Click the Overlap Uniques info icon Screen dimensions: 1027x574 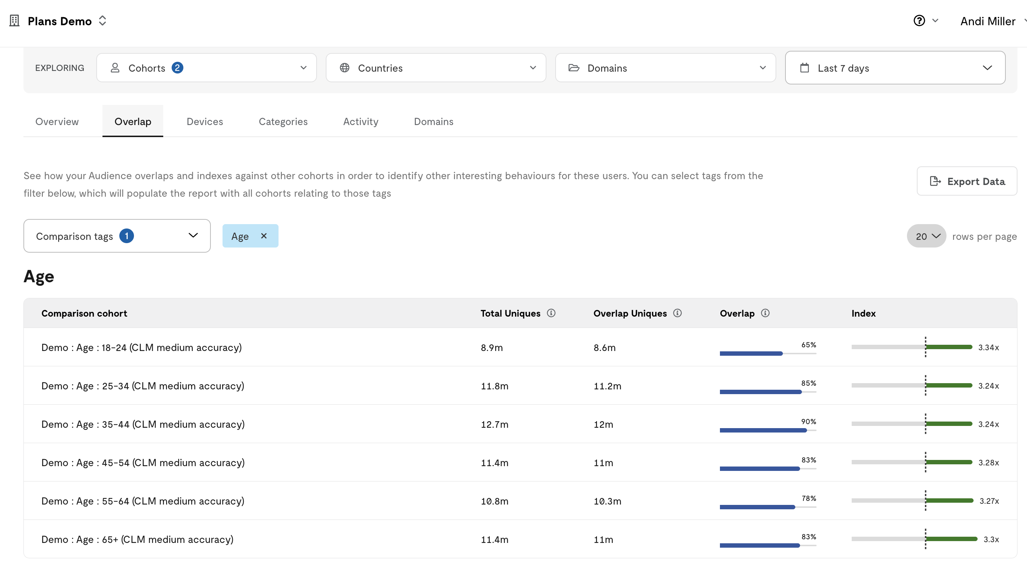[x=677, y=313]
